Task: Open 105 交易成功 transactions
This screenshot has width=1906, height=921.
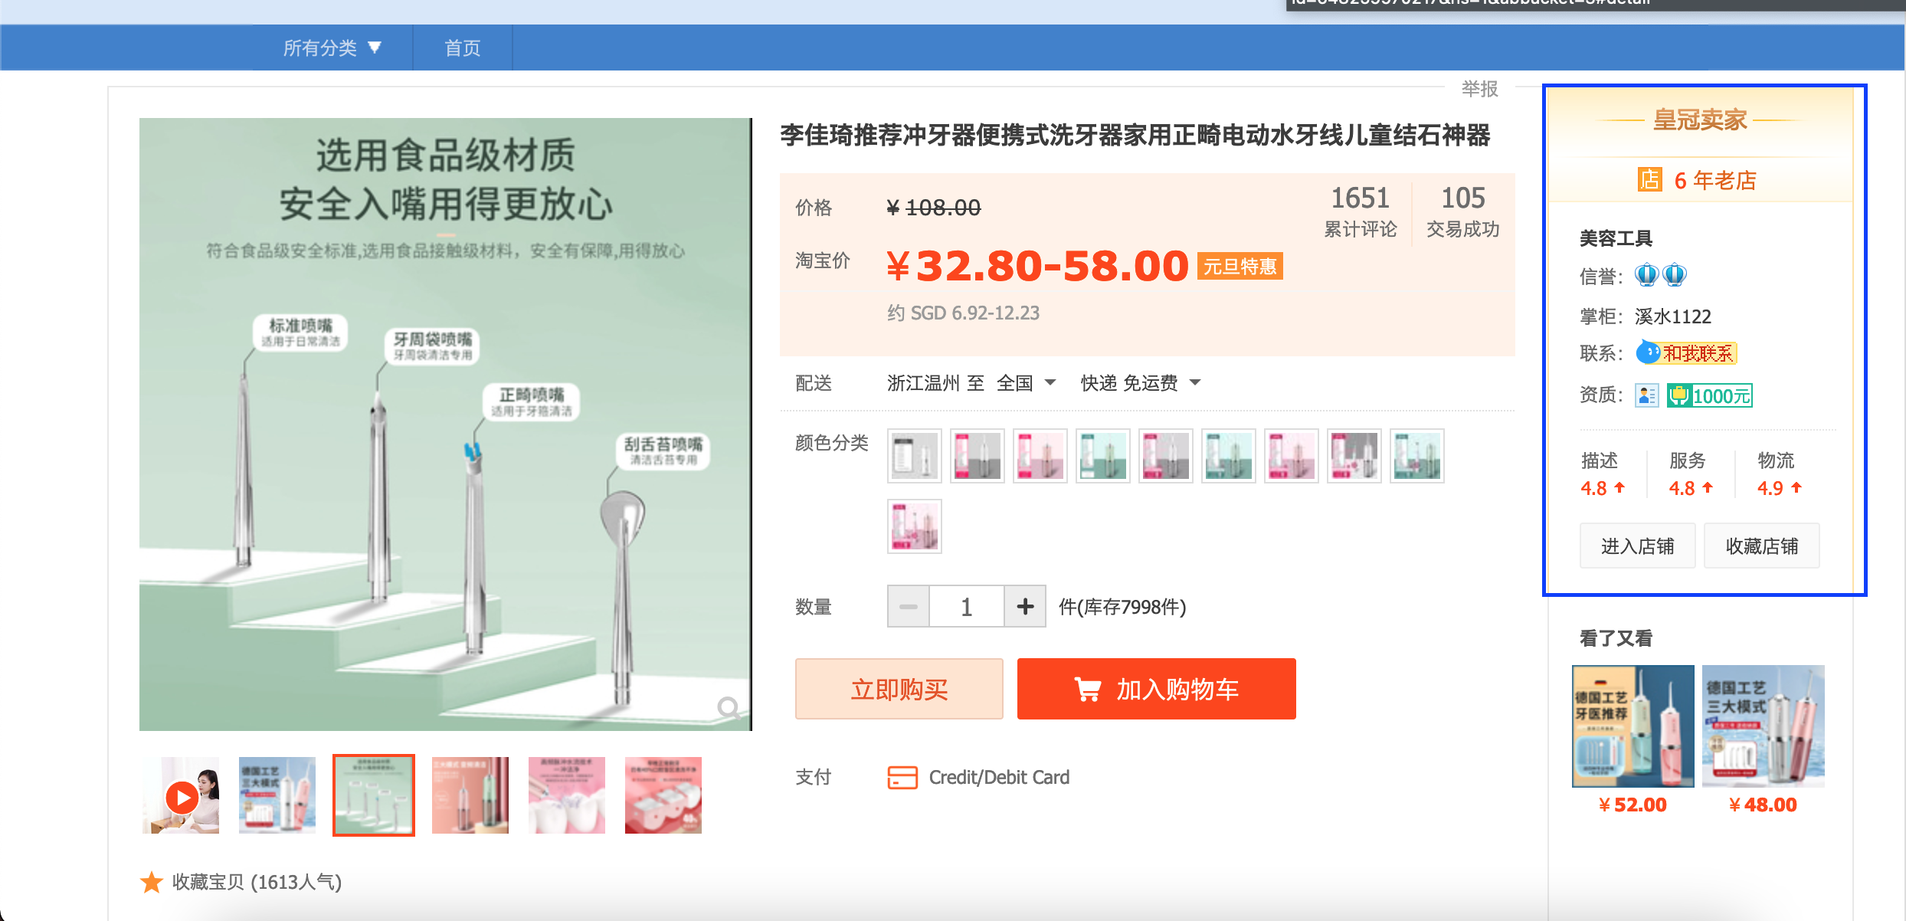Action: [1462, 211]
